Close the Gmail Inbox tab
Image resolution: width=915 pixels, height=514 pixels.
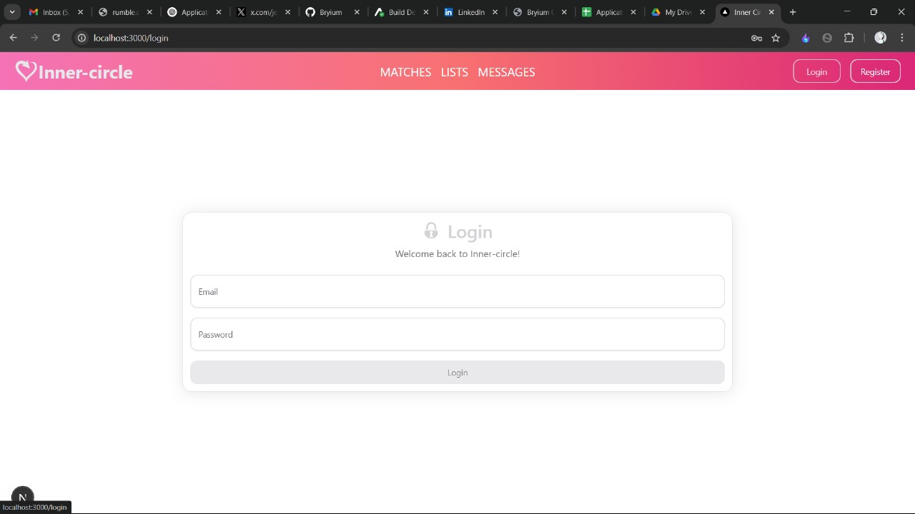click(80, 12)
